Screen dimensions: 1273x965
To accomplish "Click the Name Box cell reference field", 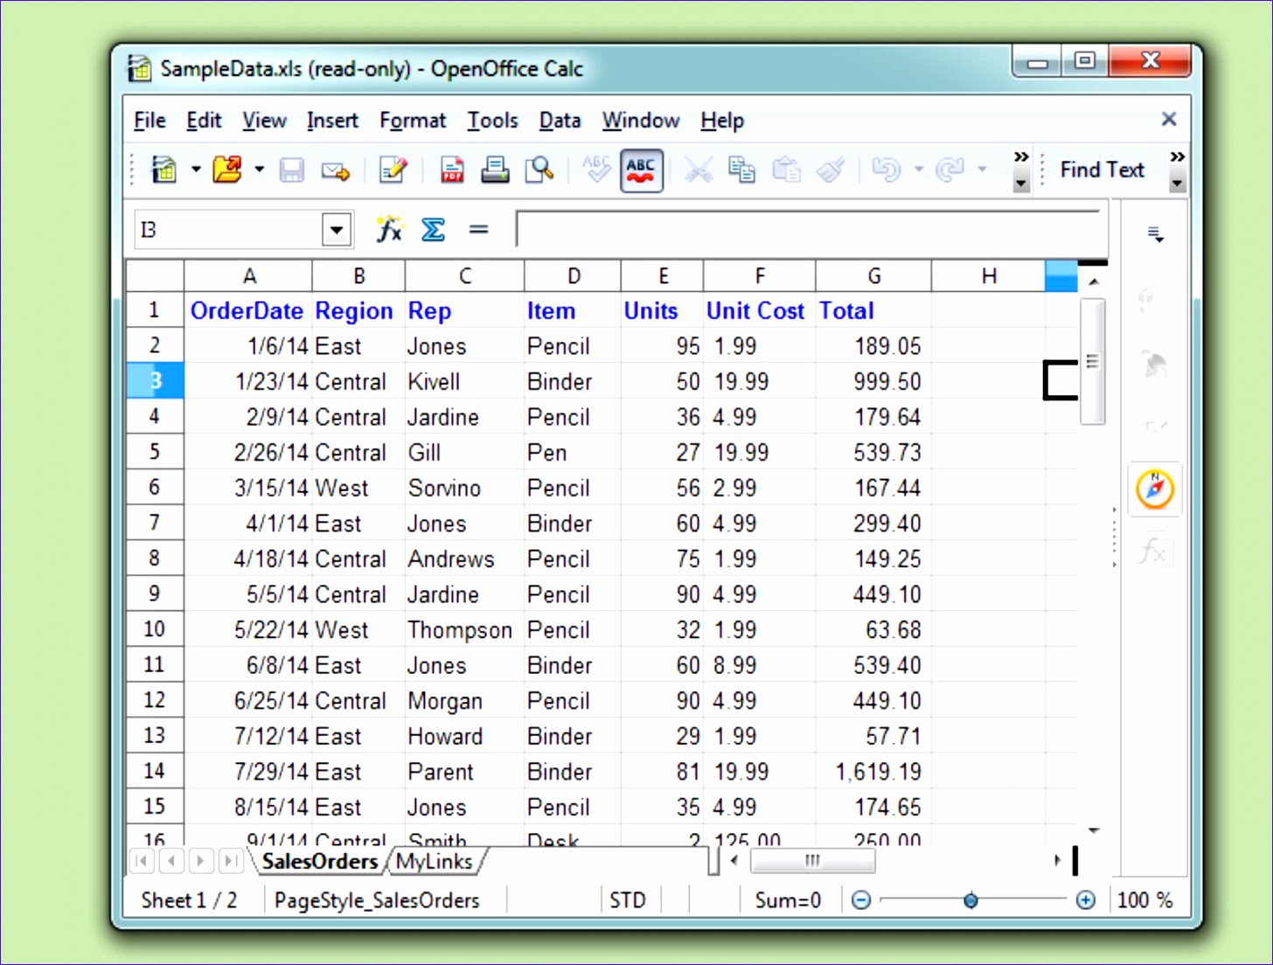I will (x=227, y=230).
